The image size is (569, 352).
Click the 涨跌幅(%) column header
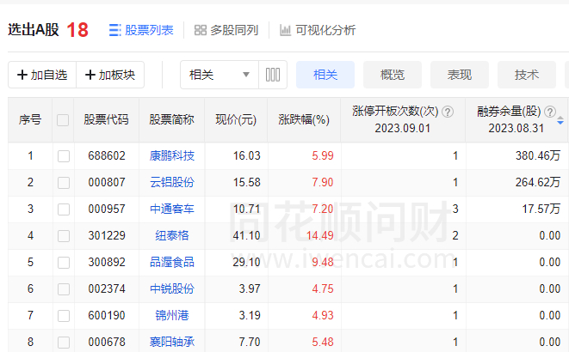[304, 119]
